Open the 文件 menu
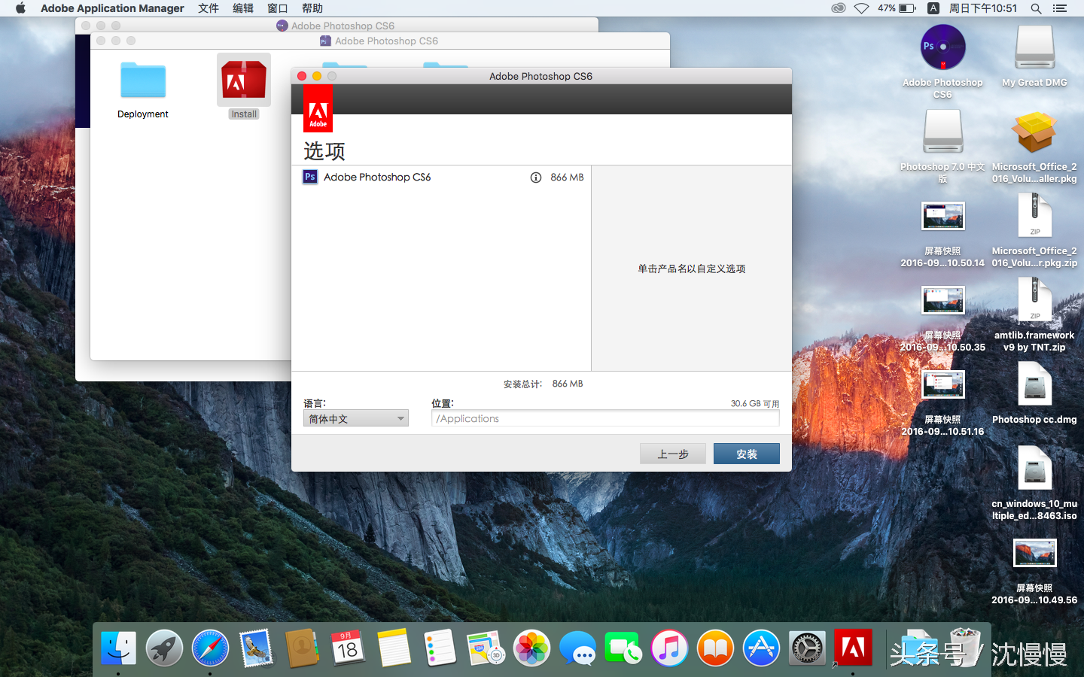1084x677 pixels. 209,8
